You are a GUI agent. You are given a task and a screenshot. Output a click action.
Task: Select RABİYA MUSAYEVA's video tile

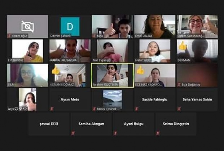coord(70,51)
